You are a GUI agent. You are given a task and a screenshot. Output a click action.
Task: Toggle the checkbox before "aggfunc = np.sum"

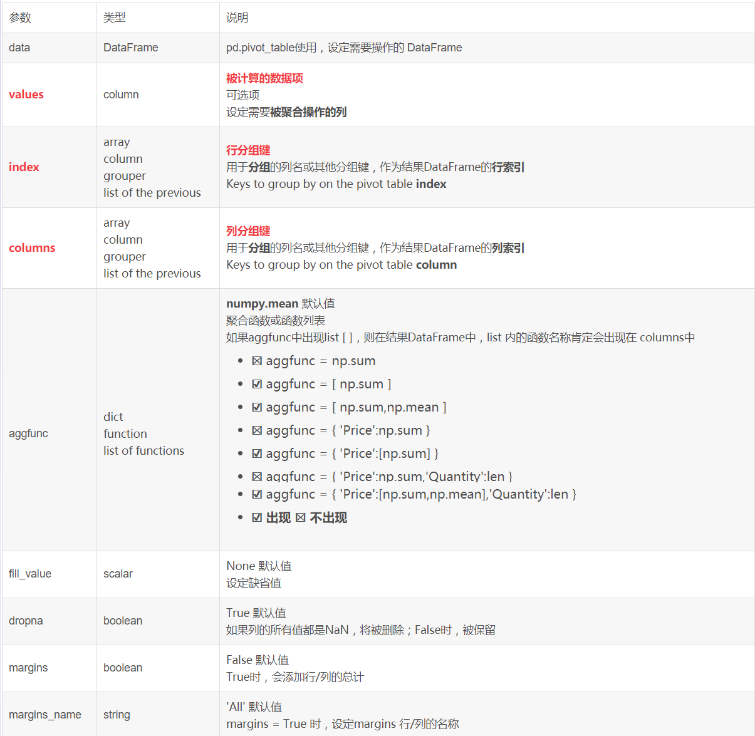257,361
